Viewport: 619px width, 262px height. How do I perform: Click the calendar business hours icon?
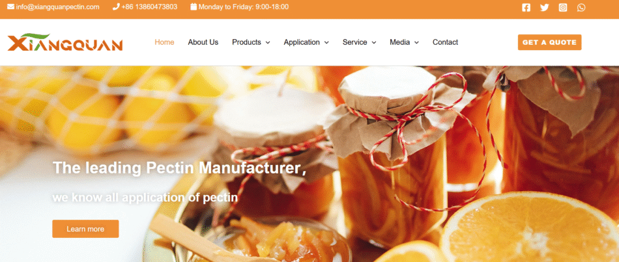(x=194, y=7)
